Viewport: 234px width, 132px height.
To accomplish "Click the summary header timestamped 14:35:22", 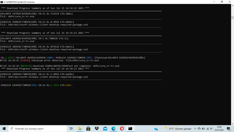I will [45, 33].
